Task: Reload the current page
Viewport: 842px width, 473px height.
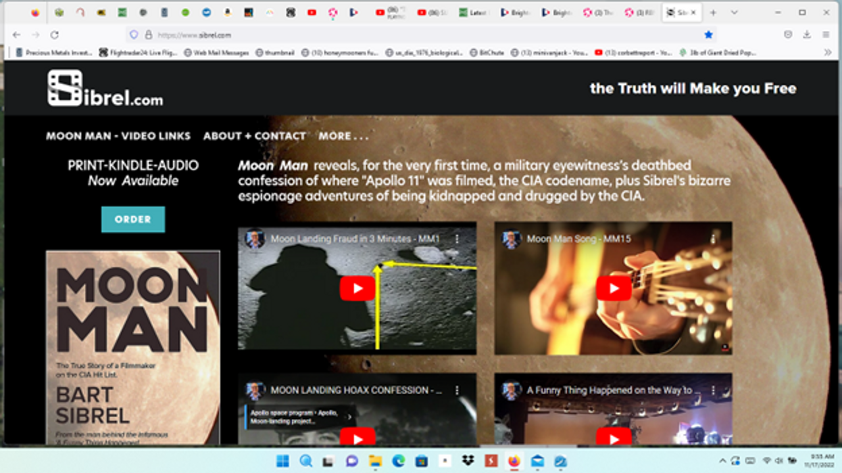Action: coord(55,35)
